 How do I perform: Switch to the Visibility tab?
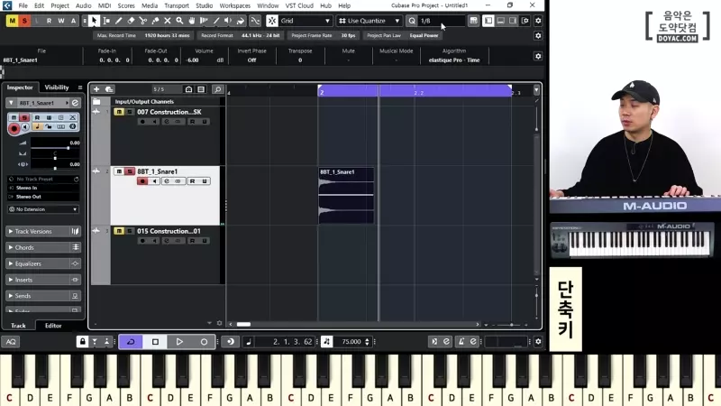pyautogui.click(x=57, y=87)
